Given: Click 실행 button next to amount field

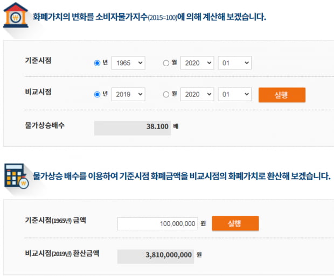Looking at the screenshot, I should (235, 223).
